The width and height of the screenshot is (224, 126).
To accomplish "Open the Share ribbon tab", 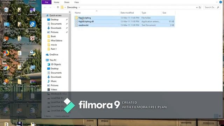I will pos(66,2).
